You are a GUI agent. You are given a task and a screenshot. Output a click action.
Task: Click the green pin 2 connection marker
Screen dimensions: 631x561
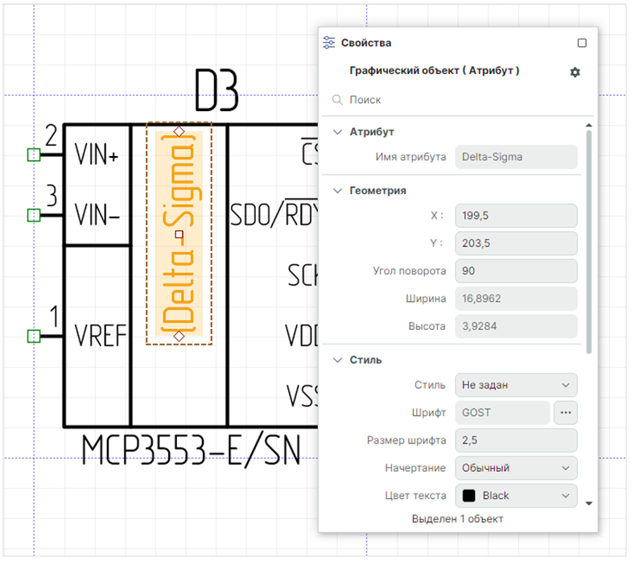33,154
